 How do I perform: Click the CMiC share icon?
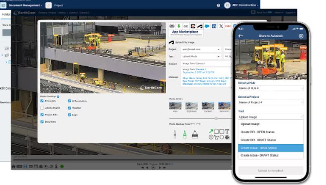[x=228, y=26]
